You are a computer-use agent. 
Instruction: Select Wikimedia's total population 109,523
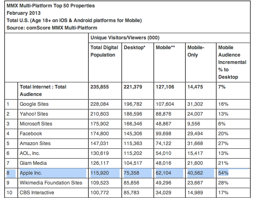[99, 183]
